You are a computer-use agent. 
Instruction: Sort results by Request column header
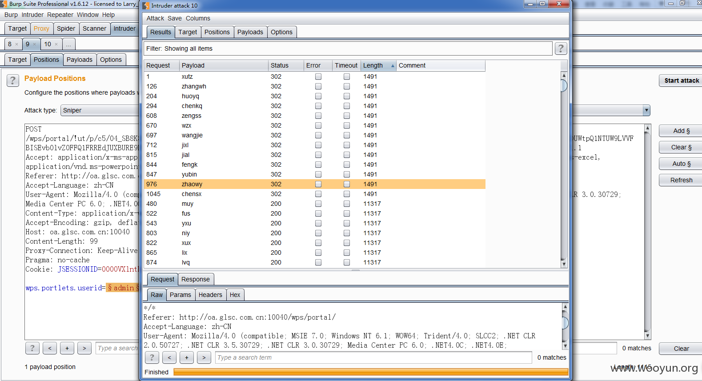point(162,65)
